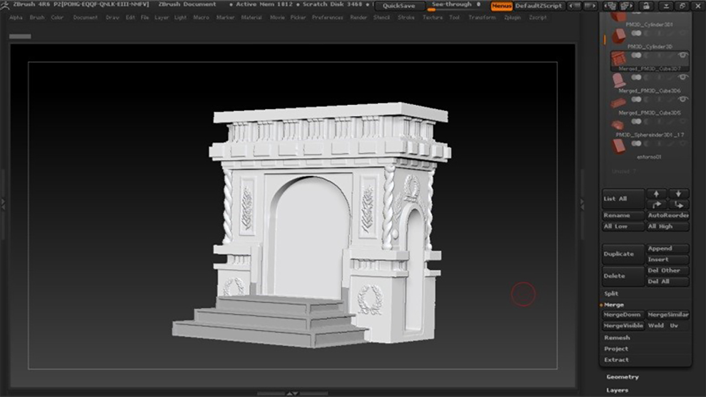Click the lock icon in title bar
706x397 pixels.
[x=646, y=6]
